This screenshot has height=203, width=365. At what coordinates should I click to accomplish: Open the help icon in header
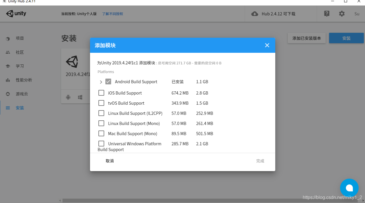pyautogui.click(x=327, y=14)
